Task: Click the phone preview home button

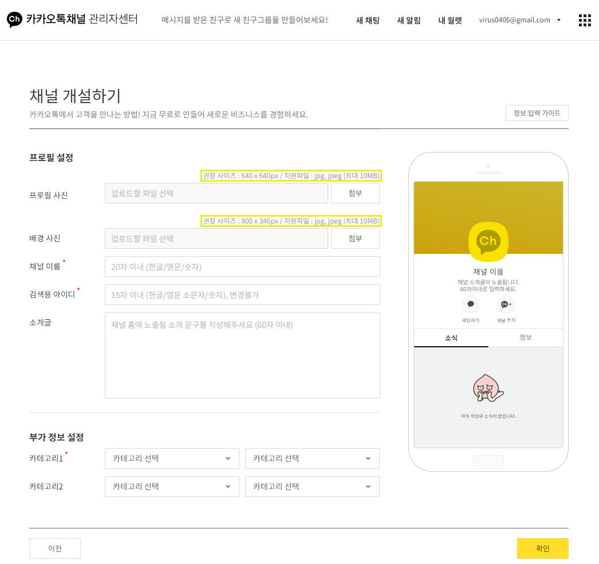Action: (488, 461)
